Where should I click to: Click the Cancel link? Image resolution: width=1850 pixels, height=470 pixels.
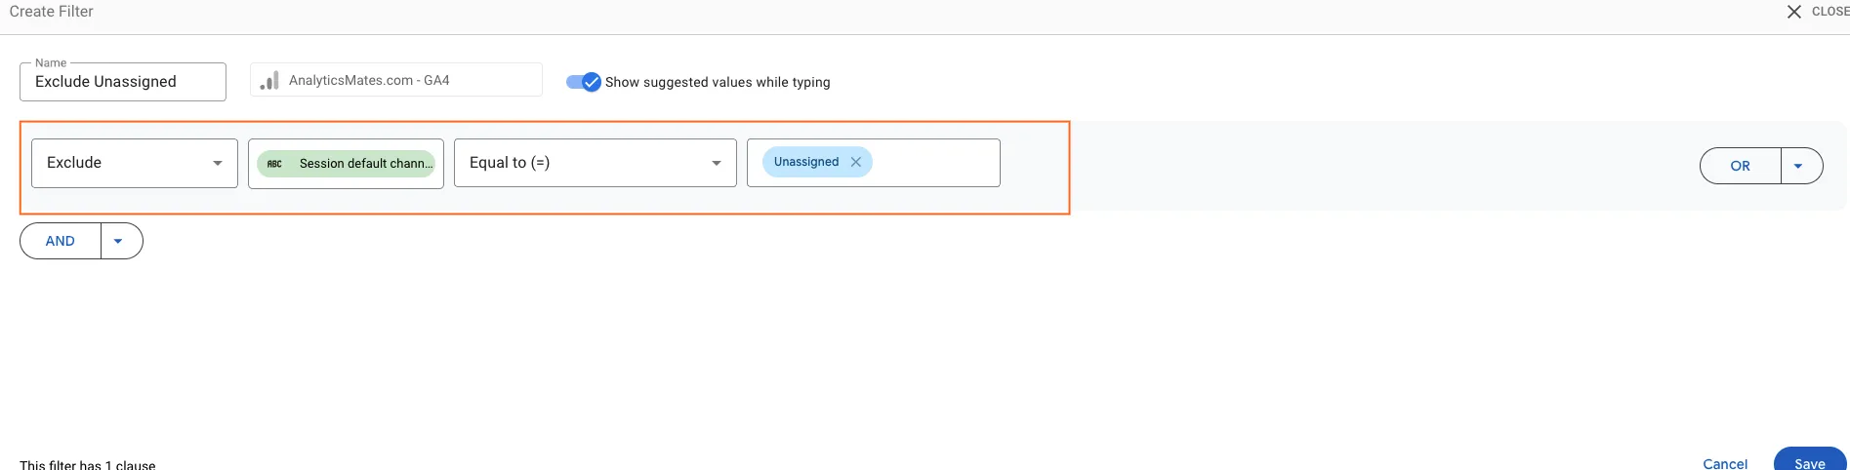click(1725, 464)
